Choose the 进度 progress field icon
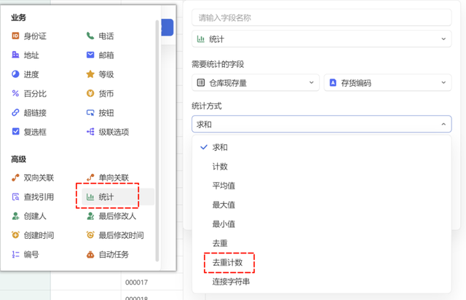 point(15,74)
